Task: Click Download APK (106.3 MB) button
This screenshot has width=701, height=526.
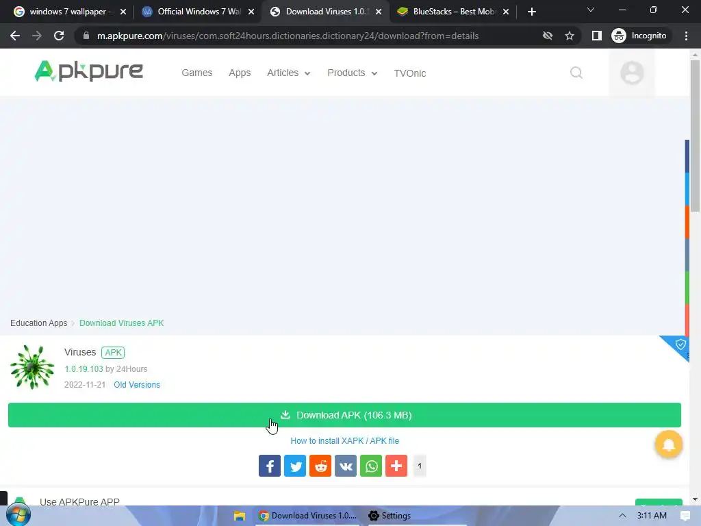Action: click(x=344, y=415)
